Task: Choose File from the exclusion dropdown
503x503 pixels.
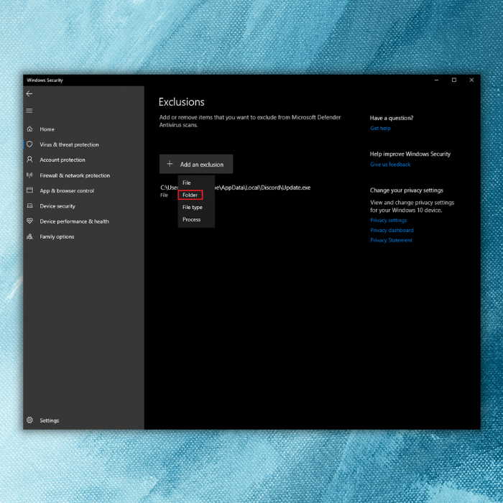Action: 196,183
